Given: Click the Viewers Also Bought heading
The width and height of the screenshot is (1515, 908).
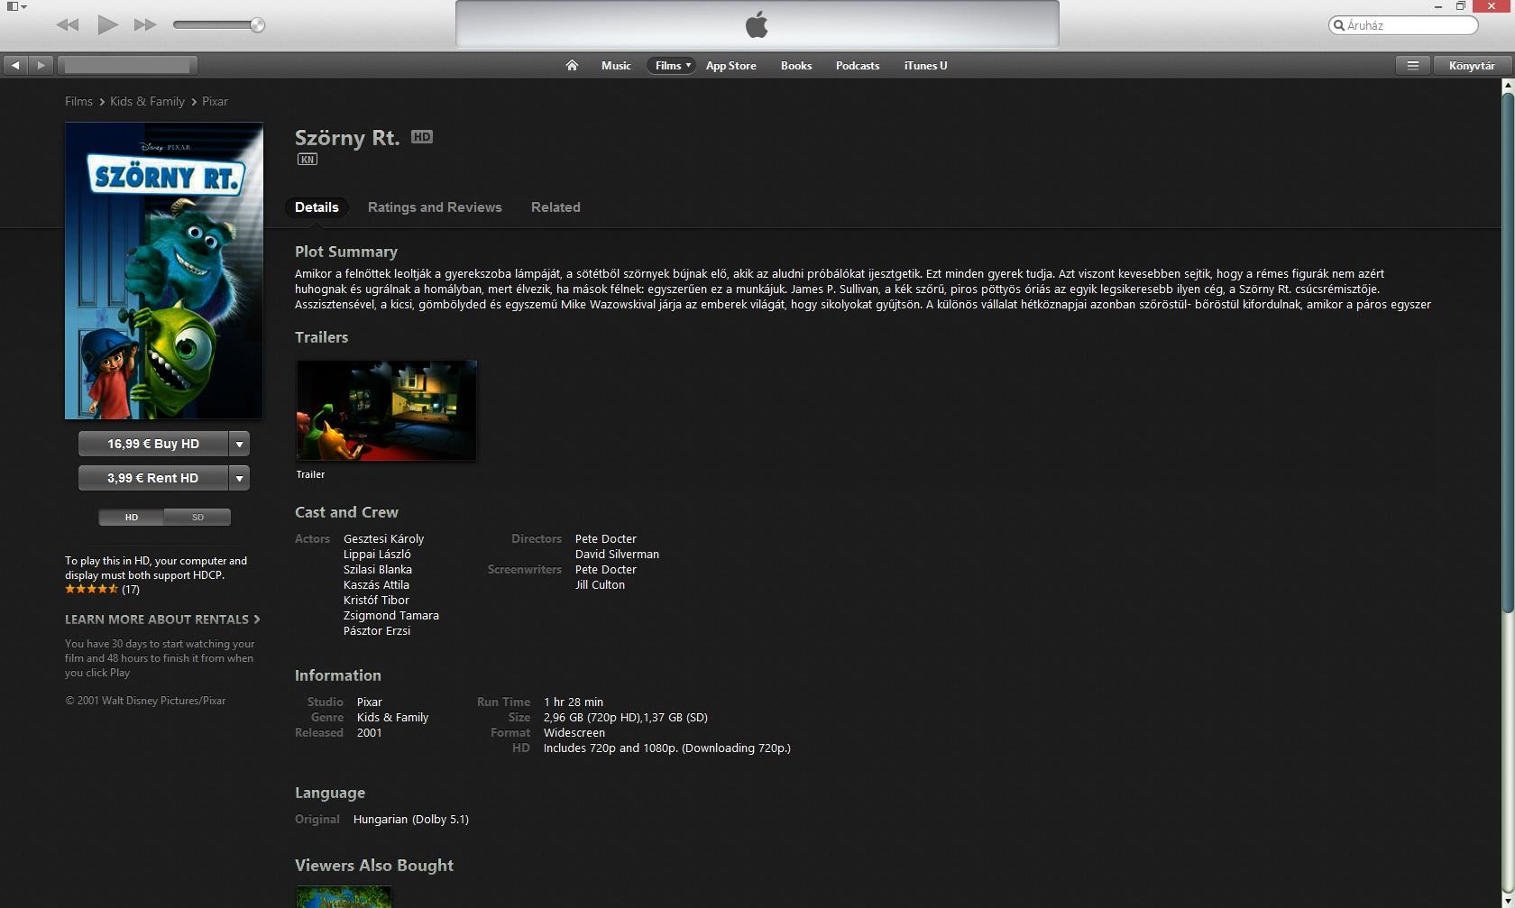Looking at the screenshot, I should [x=374, y=866].
